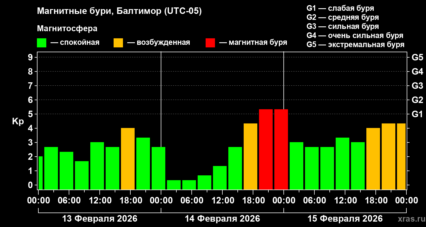
Task: Click the 'Магнитосфера' heading
Action: pos(67,29)
